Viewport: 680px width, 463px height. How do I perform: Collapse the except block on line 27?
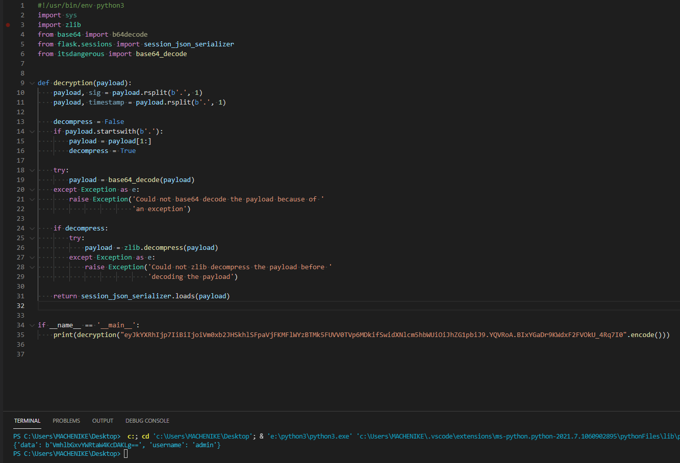pyautogui.click(x=32, y=257)
